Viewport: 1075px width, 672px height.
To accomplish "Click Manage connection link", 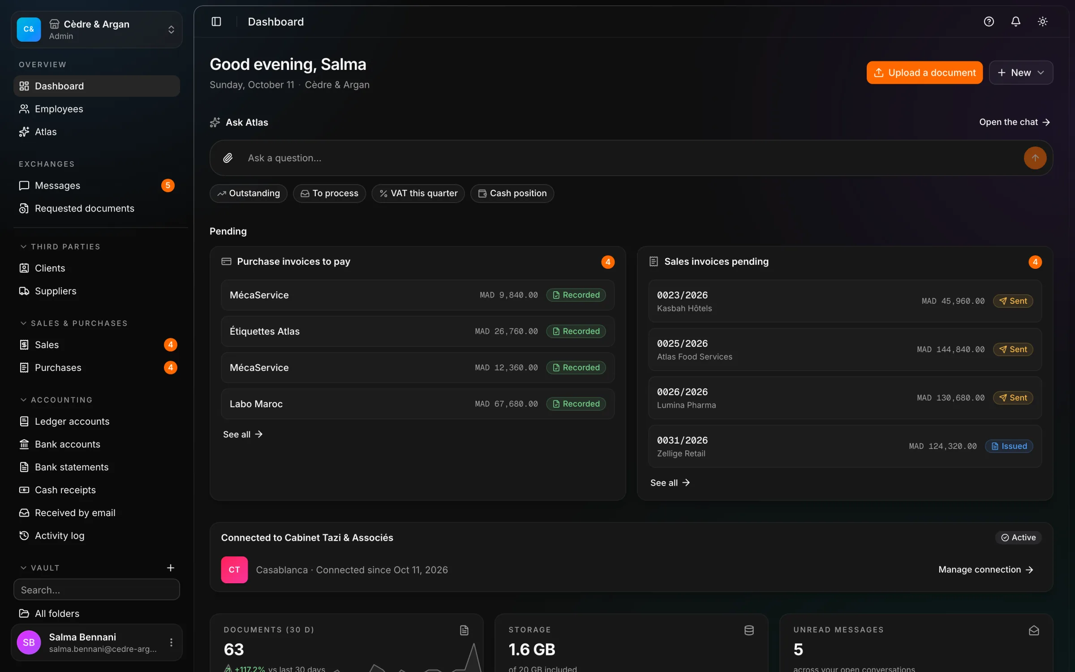I will [985, 569].
